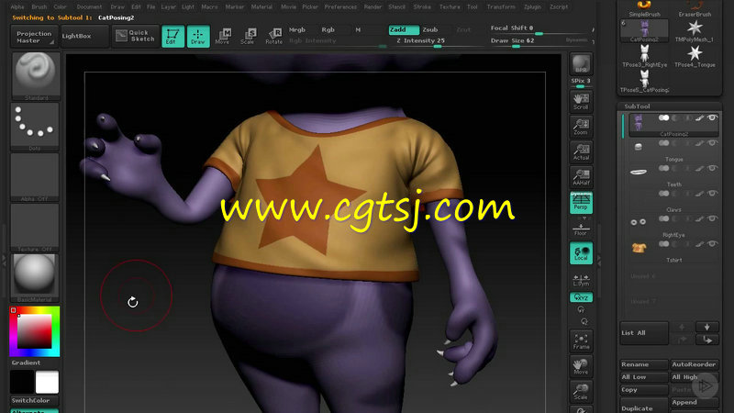
Task: Select the Move tool in top shelf
Action: tap(223, 36)
